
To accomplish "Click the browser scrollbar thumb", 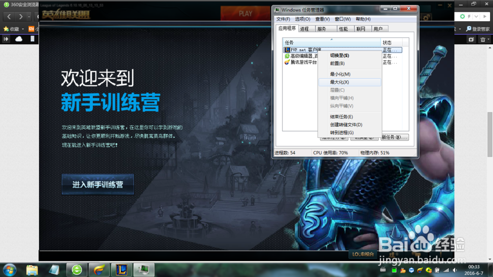I will (490, 134).
